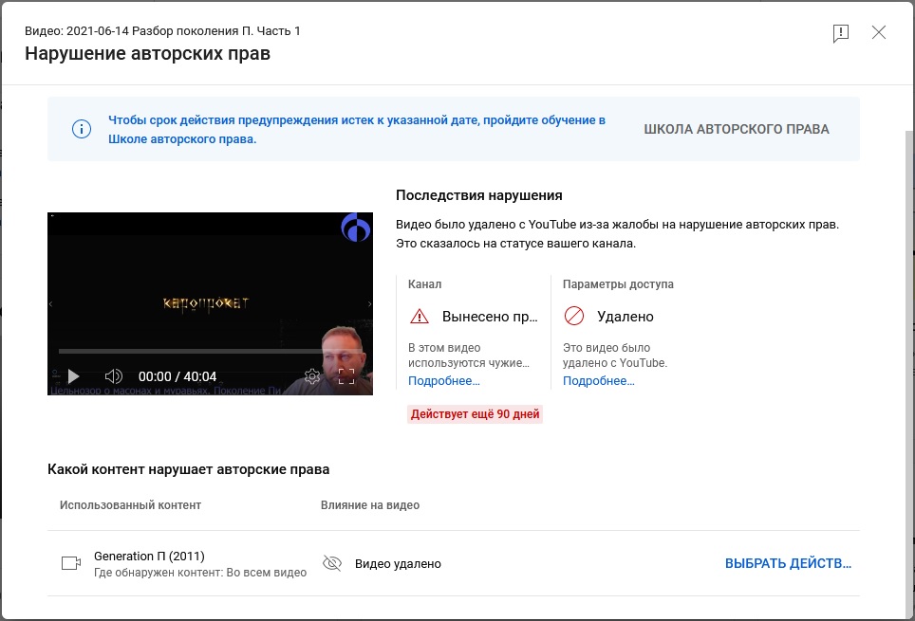
Task: Close the copyright violation dialog
Action: tap(879, 32)
